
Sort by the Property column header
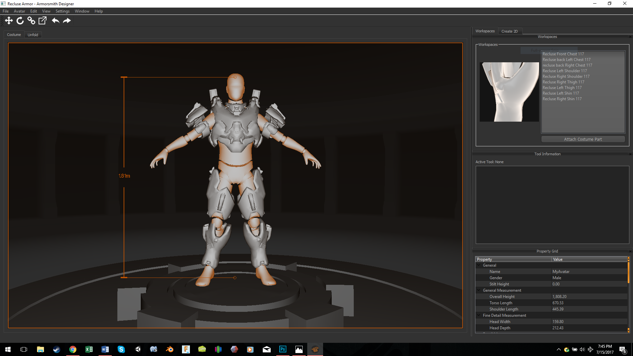513,259
